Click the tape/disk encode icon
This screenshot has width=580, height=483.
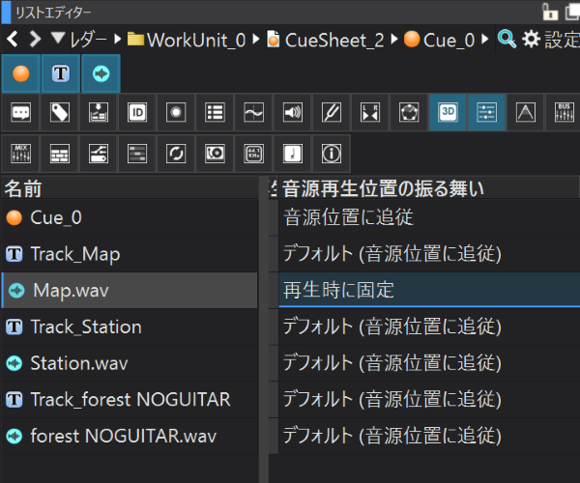(215, 154)
